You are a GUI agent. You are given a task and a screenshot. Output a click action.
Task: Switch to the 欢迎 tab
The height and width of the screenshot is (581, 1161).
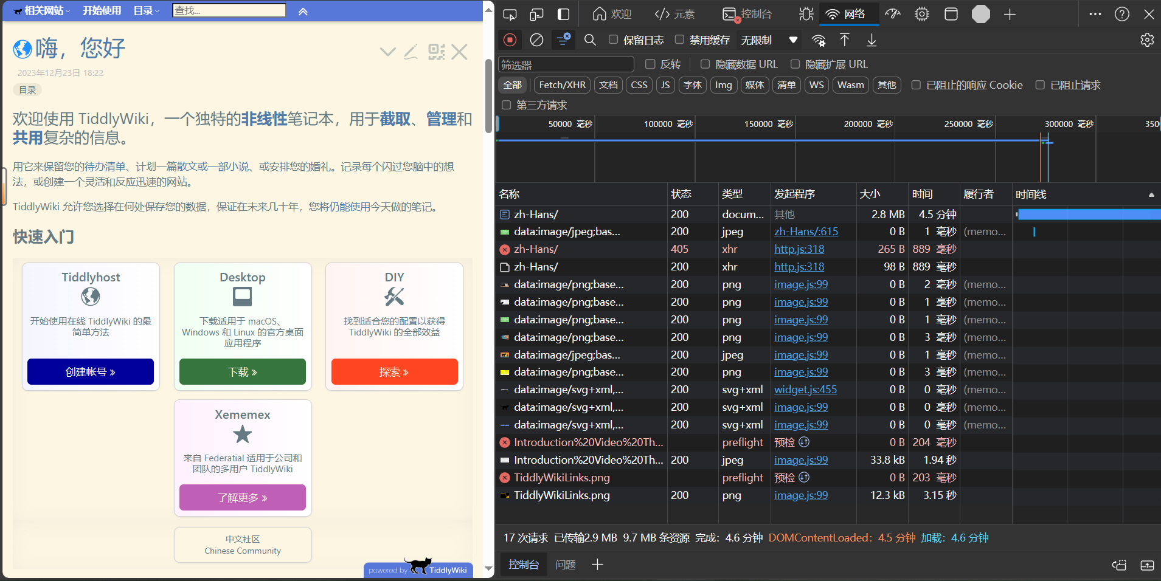612,14
